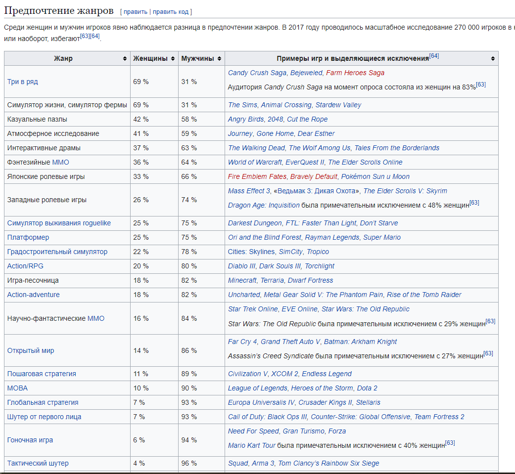Open the red Fire Emblem Fates link
The image size is (515, 474).
point(257,176)
